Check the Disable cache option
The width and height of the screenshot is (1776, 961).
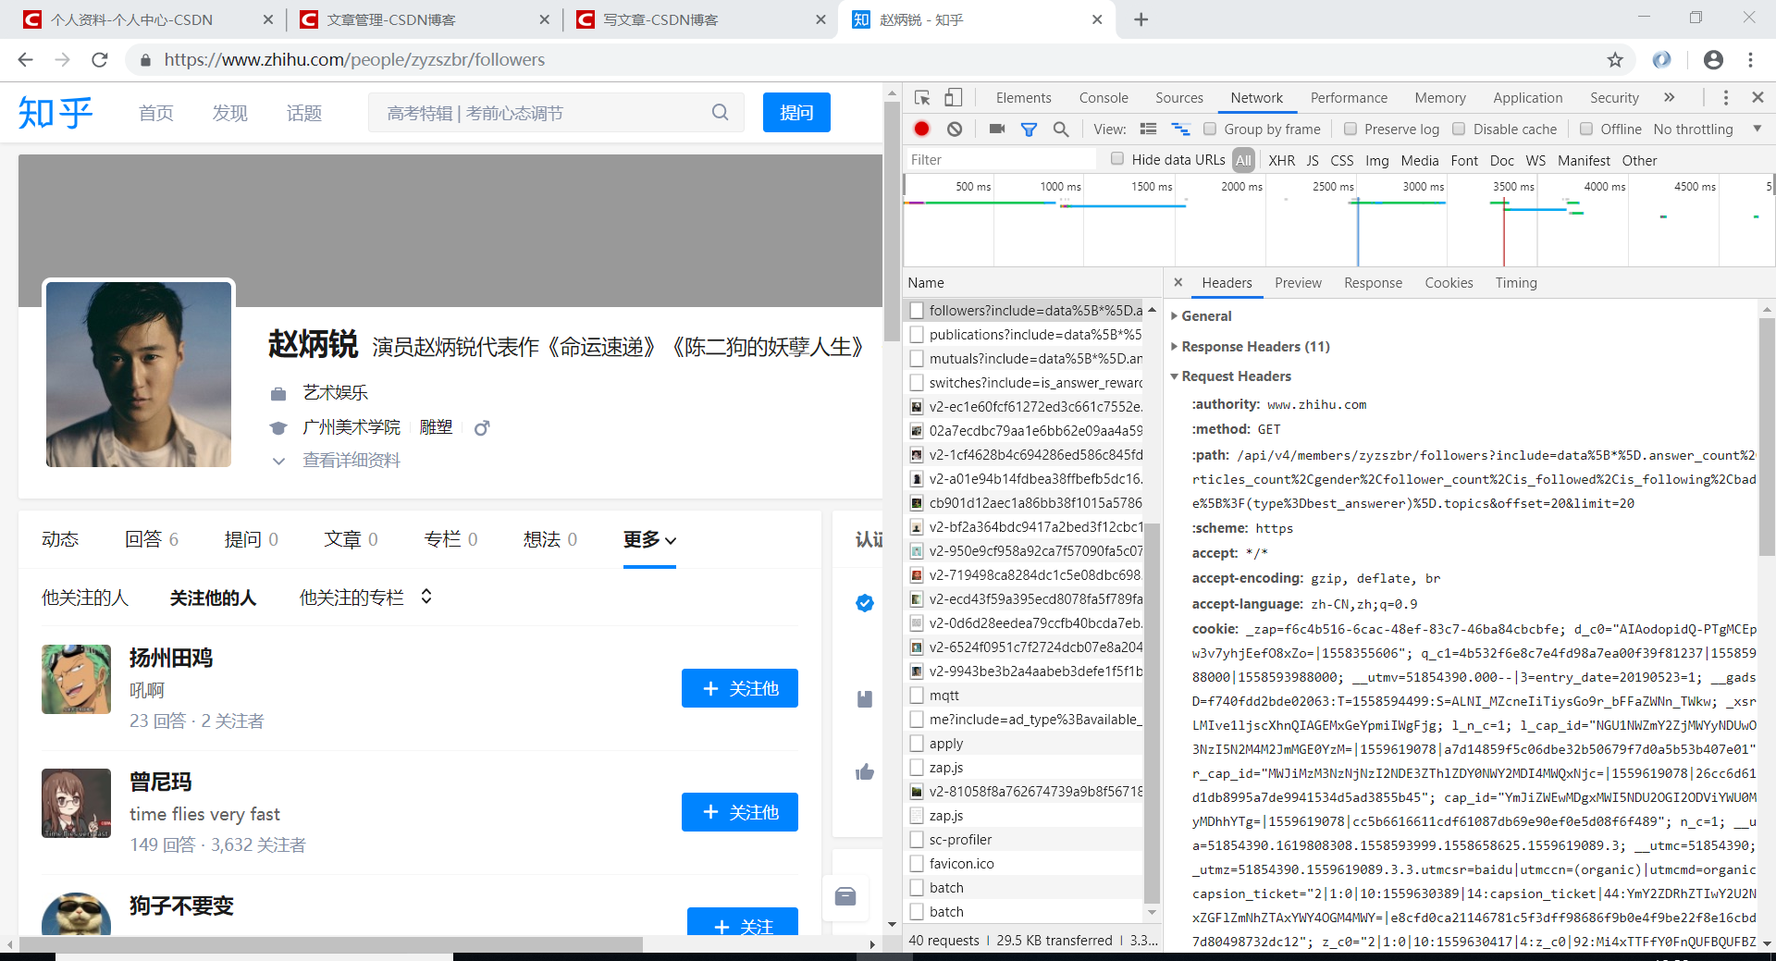[x=1459, y=129]
